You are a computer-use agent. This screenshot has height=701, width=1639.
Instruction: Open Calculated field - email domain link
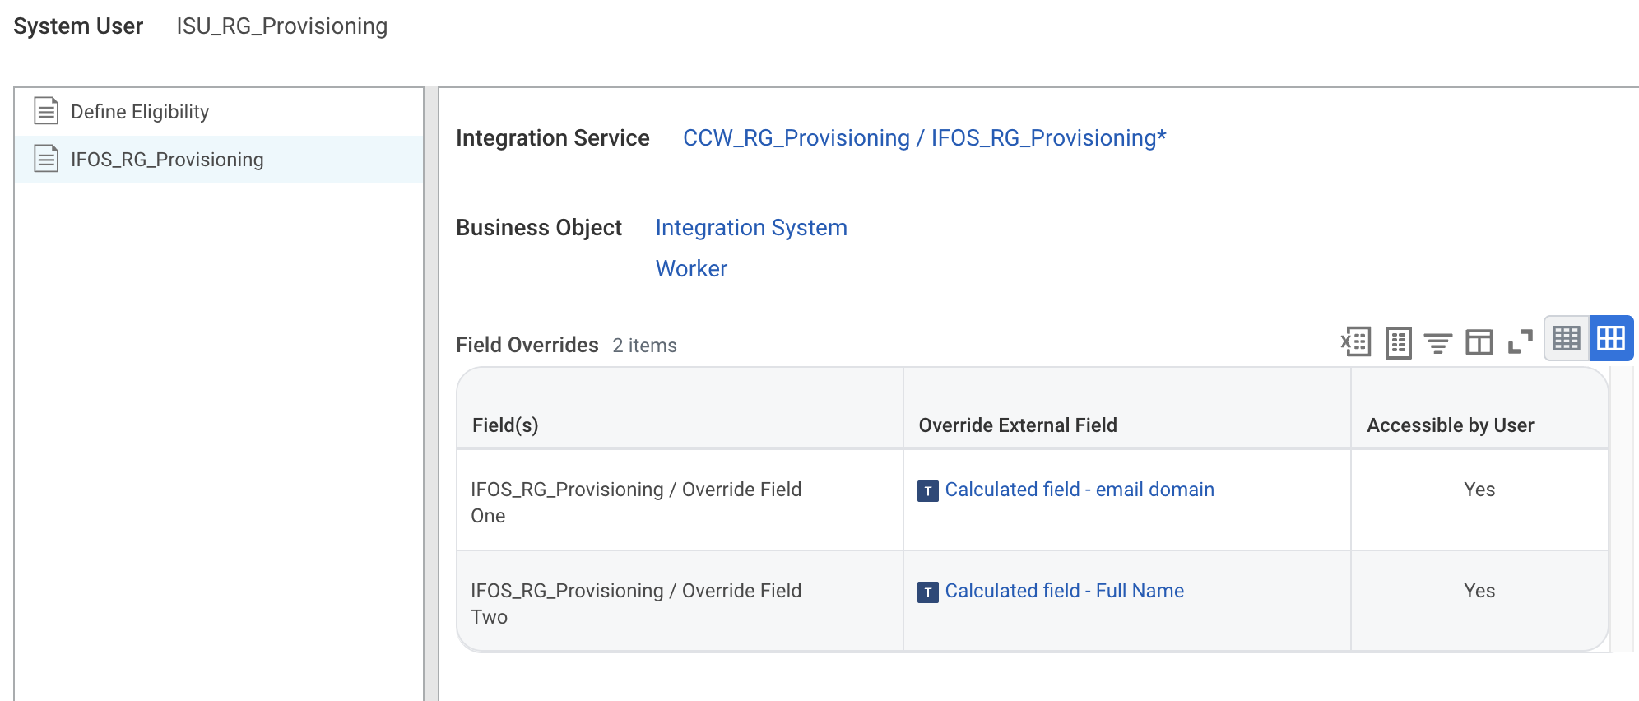click(x=1080, y=490)
